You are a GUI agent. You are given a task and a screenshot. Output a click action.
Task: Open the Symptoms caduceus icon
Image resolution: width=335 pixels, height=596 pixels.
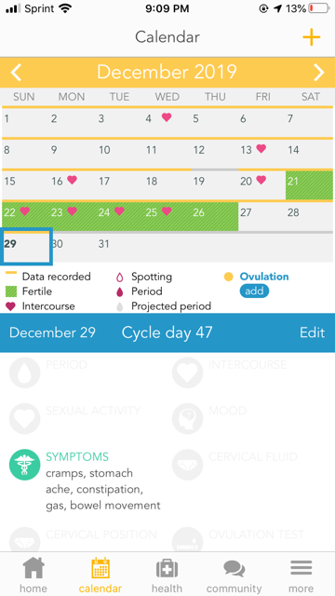point(25,465)
